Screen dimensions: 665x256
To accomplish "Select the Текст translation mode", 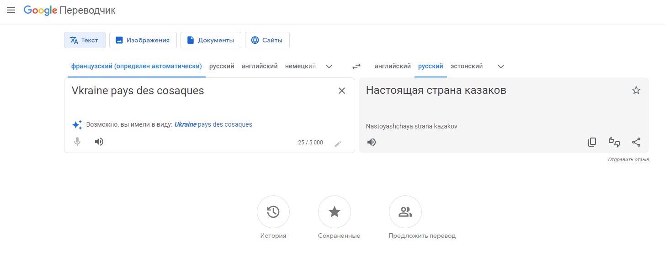I will (x=85, y=40).
